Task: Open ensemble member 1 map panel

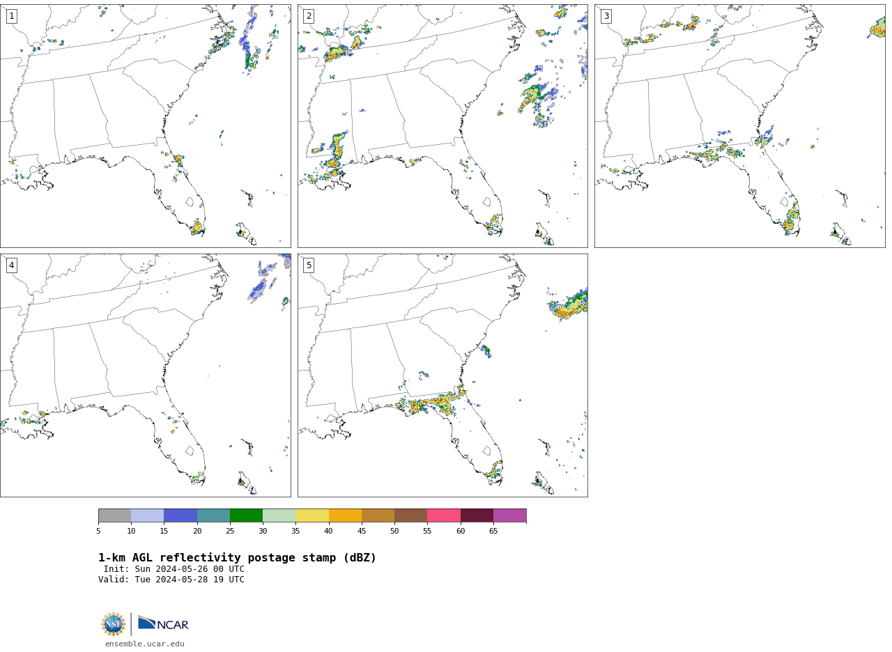Action: point(145,125)
